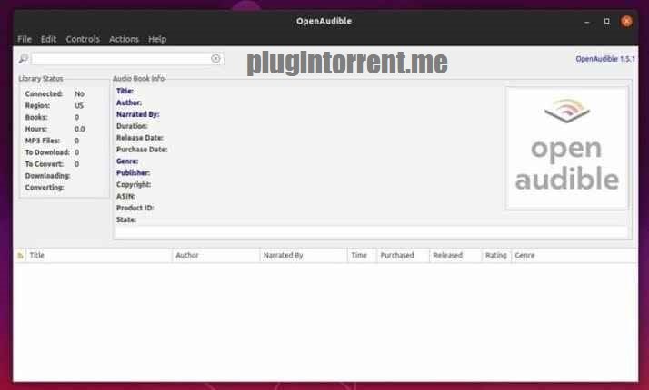This screenshot has height=390, width=649.
Task: Open the Actions menu
Action: [x=124, y=39]
